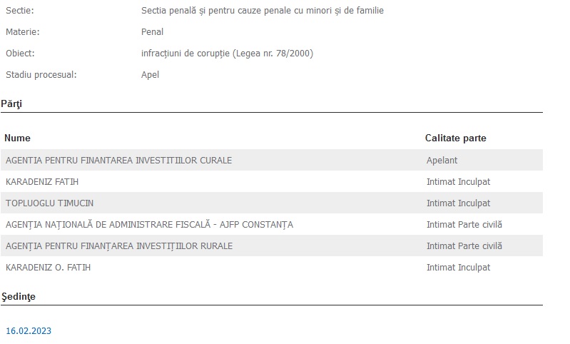The height and width of the screenshot is (344, 570).
Task: Click the Apelant party role cell
Action: click(442, 161)
